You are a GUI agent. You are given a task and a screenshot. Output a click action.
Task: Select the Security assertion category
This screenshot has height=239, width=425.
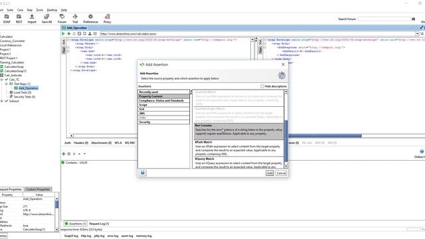pyautogui.click(x=164, y=122)
